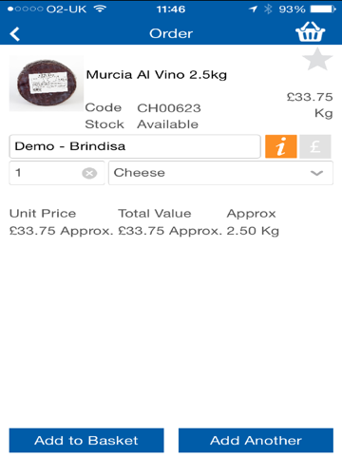Expand the Cheese category dropdown
This screenshot has height=456, width=342.
pyautogui.click(x=220, y=173)
